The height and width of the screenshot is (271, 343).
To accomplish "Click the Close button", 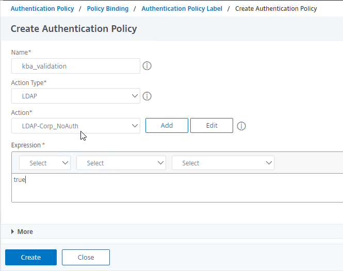I will (86, 257).
